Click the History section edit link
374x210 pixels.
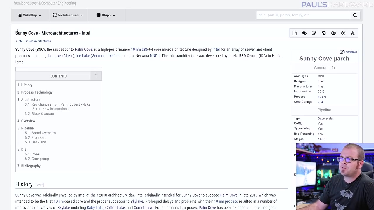40,185
